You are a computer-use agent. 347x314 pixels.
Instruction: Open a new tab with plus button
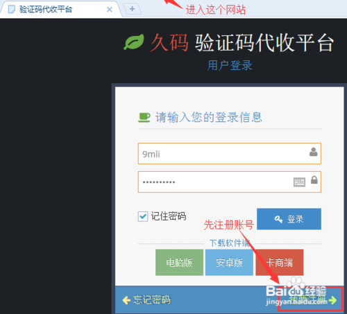coord(132,9)
